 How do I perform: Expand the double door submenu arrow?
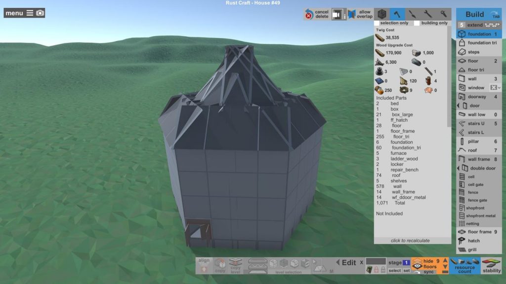458,168
